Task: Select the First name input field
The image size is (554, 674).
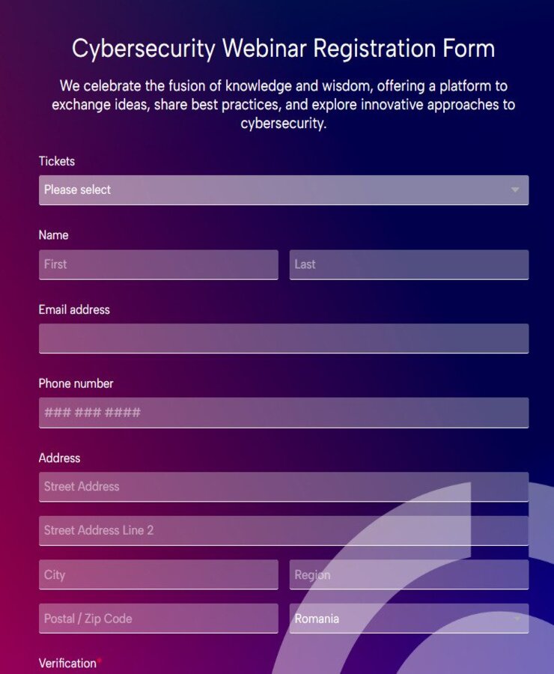Action: [157, 264]
